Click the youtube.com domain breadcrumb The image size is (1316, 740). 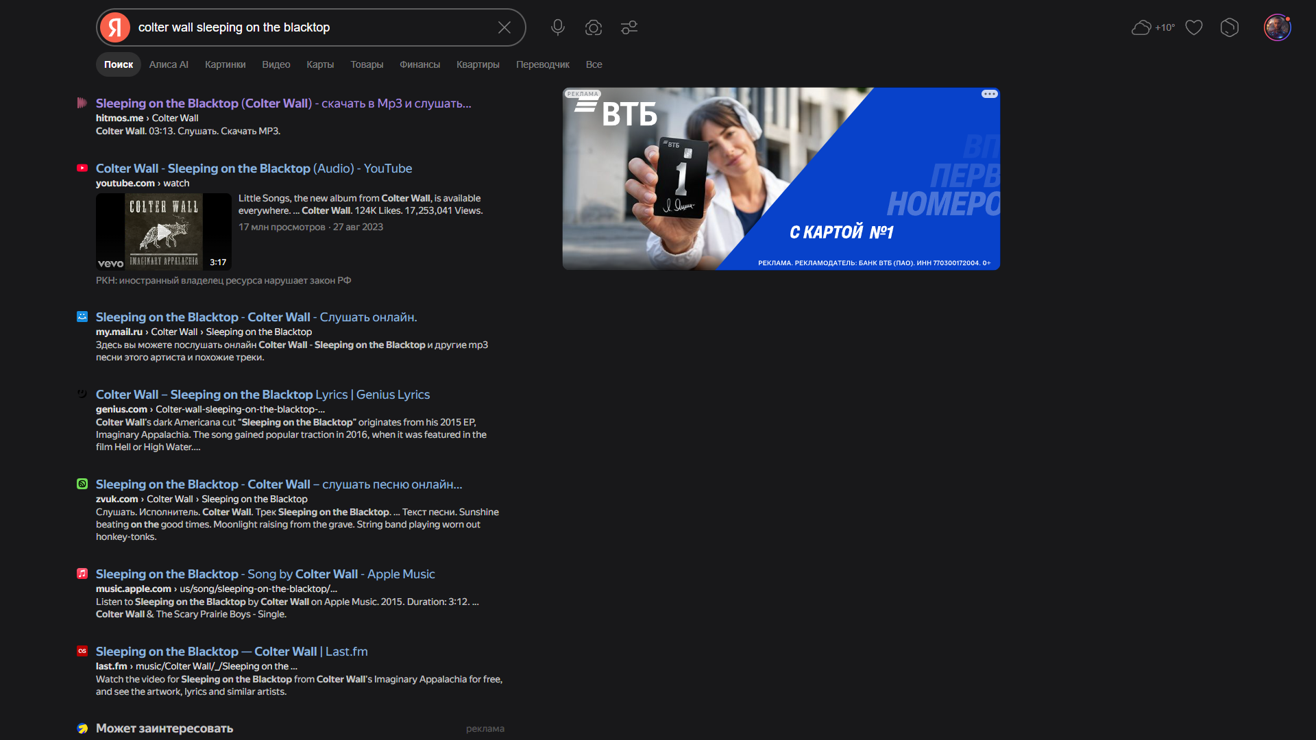[125, 183]
